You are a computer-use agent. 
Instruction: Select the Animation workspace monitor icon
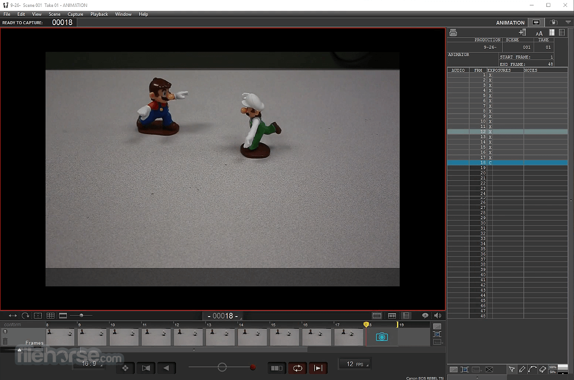pyautogui.click(x=536, y=22)
